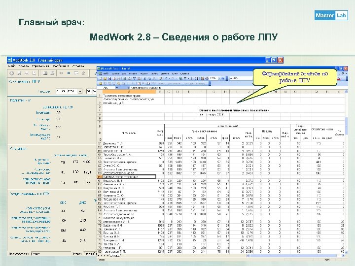Image resolution: width=355 pixels, height=266 pixels.
Task: Open Файл menu in MedWork window
Action: click(12, 66)
